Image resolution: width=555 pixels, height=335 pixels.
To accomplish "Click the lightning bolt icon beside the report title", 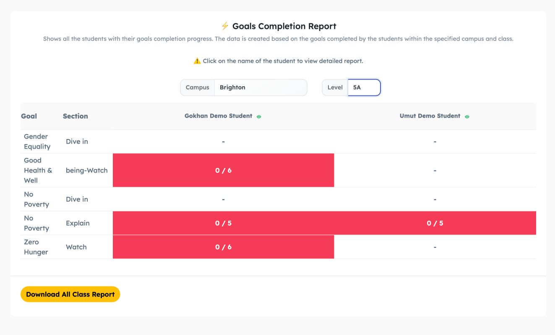I will tap(225, 26).
